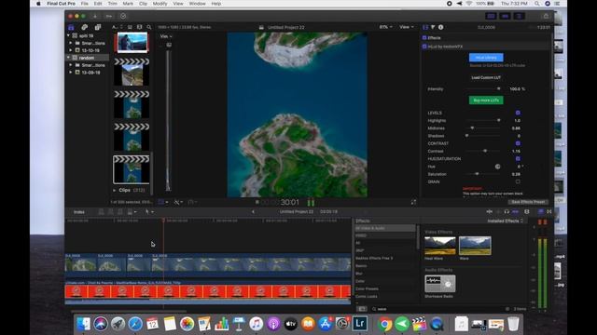The height and width of the screenshot is (335, 597).
Task: Click the clip appearance icon in timeline
Action: [527, 211]
